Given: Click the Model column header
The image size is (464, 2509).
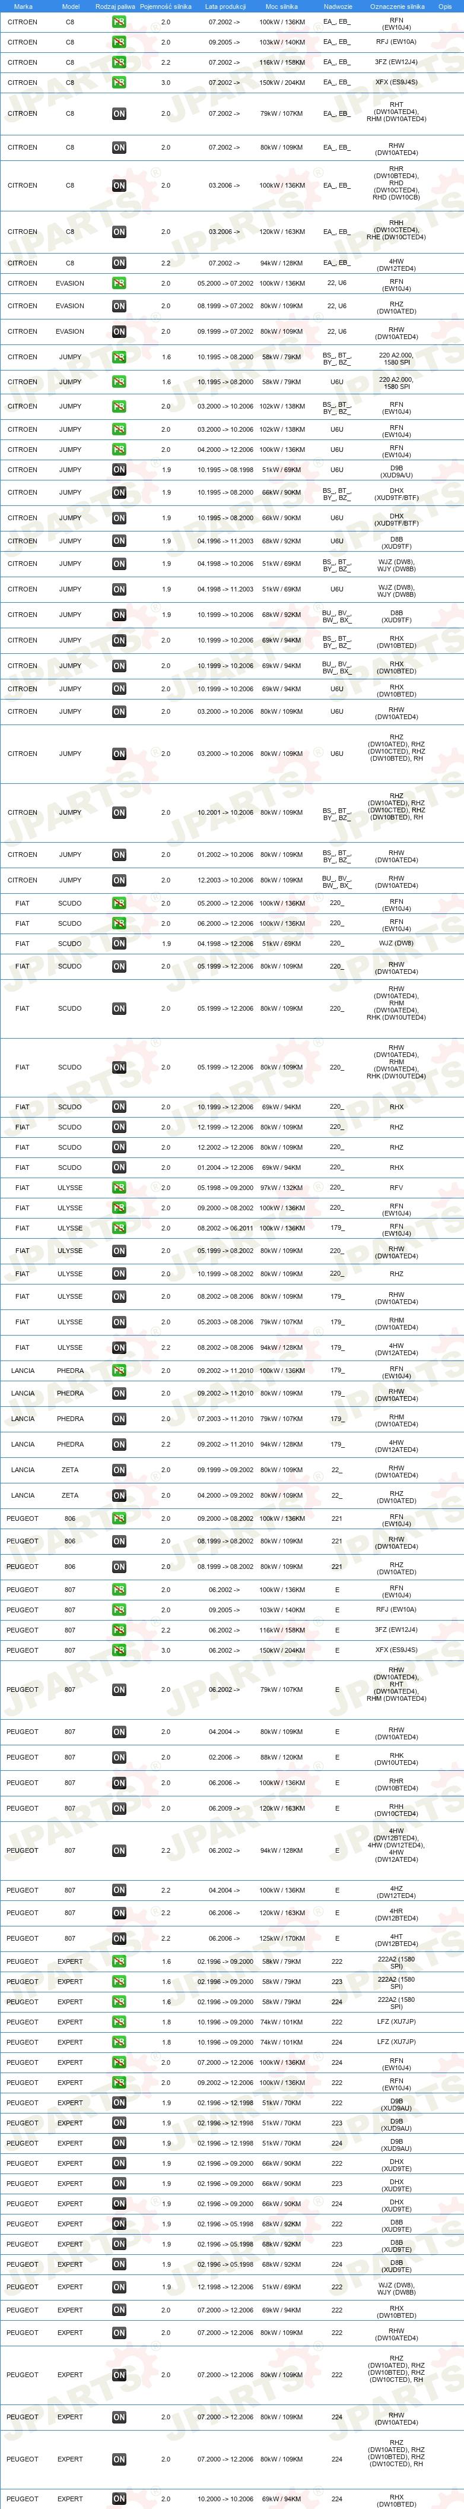Looking at the screenshot, I should [x=71, y=6].
